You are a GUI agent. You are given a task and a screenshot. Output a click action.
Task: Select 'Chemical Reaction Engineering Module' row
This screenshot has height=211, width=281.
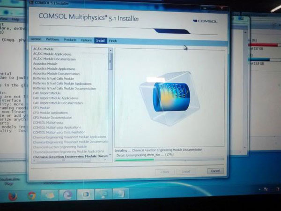60,147
